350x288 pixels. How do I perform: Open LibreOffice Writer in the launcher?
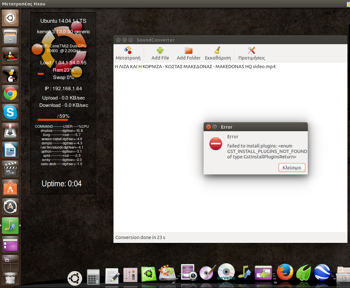point(10,150)
